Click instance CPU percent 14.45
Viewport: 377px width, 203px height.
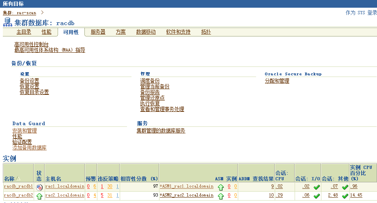(356, 195)
